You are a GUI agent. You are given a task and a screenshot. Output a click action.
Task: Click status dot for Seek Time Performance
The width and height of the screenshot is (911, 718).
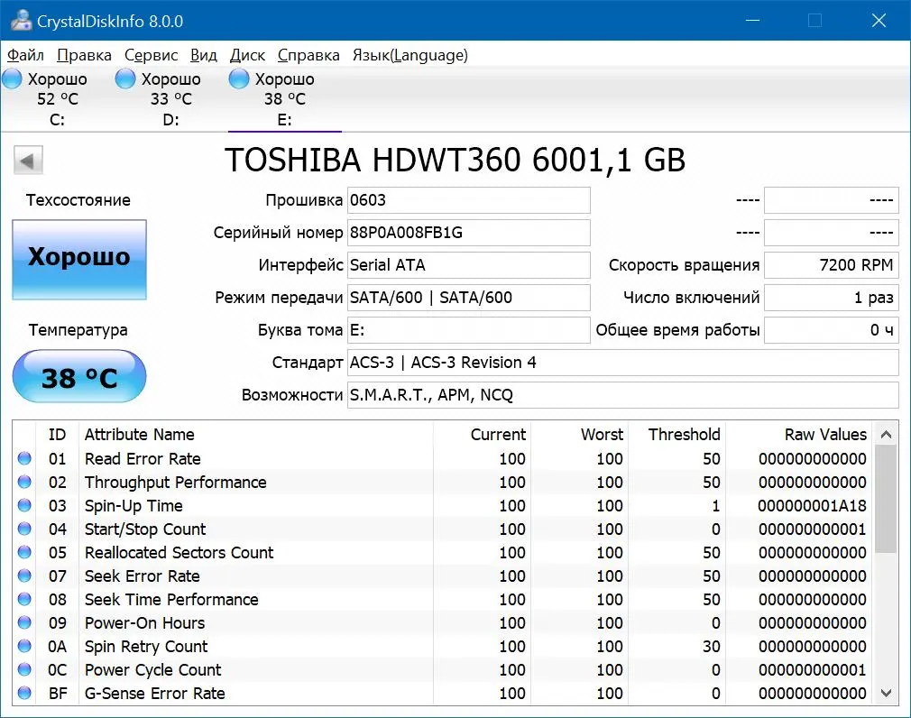coord(24,599)
